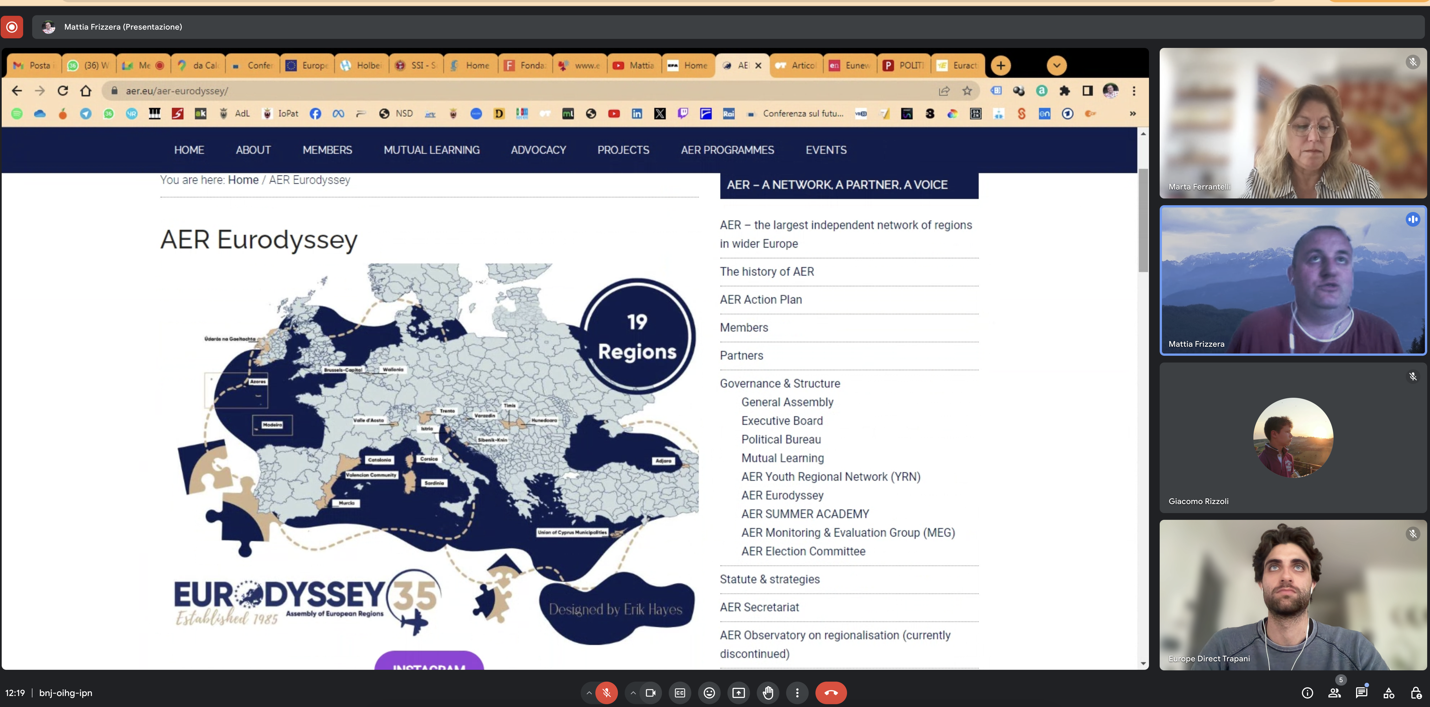Image resolution: width=1430 pixels, height=707 pixels.
Task: Click the partially visible INSTAGRAM button
Action: (x=429, y=660)
